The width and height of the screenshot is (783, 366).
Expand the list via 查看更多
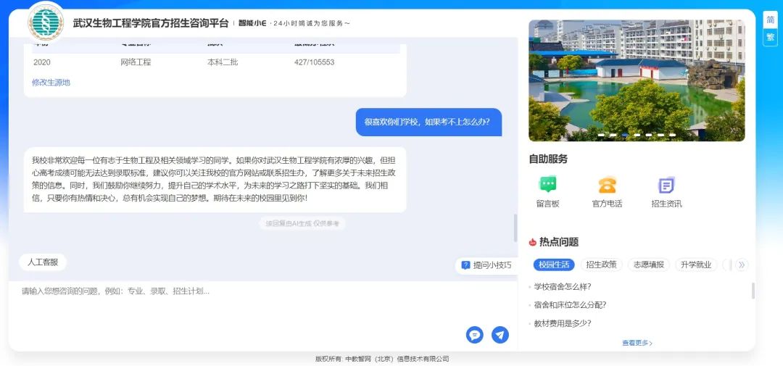[x=637, y=343]
